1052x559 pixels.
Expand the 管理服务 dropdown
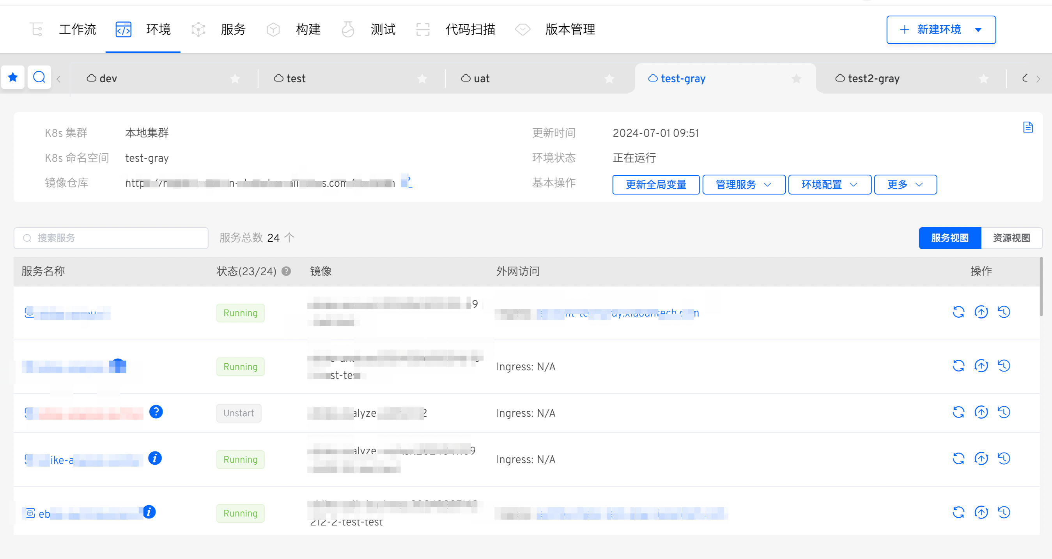pyautogui.click(x=744, y=184)
